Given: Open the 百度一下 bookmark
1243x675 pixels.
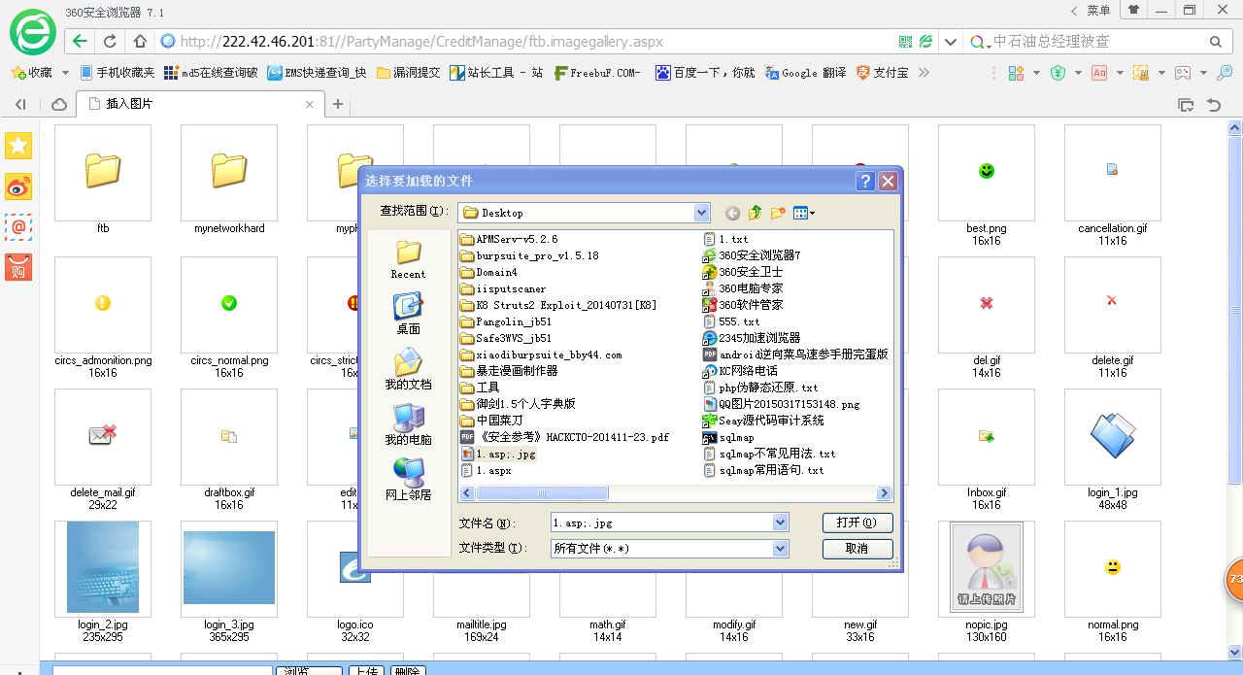Looking at the screenshot, I should click(x=705, y=73).
